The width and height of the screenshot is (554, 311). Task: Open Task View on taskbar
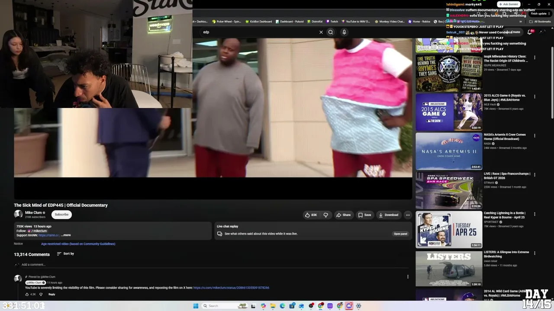(253, 306)
